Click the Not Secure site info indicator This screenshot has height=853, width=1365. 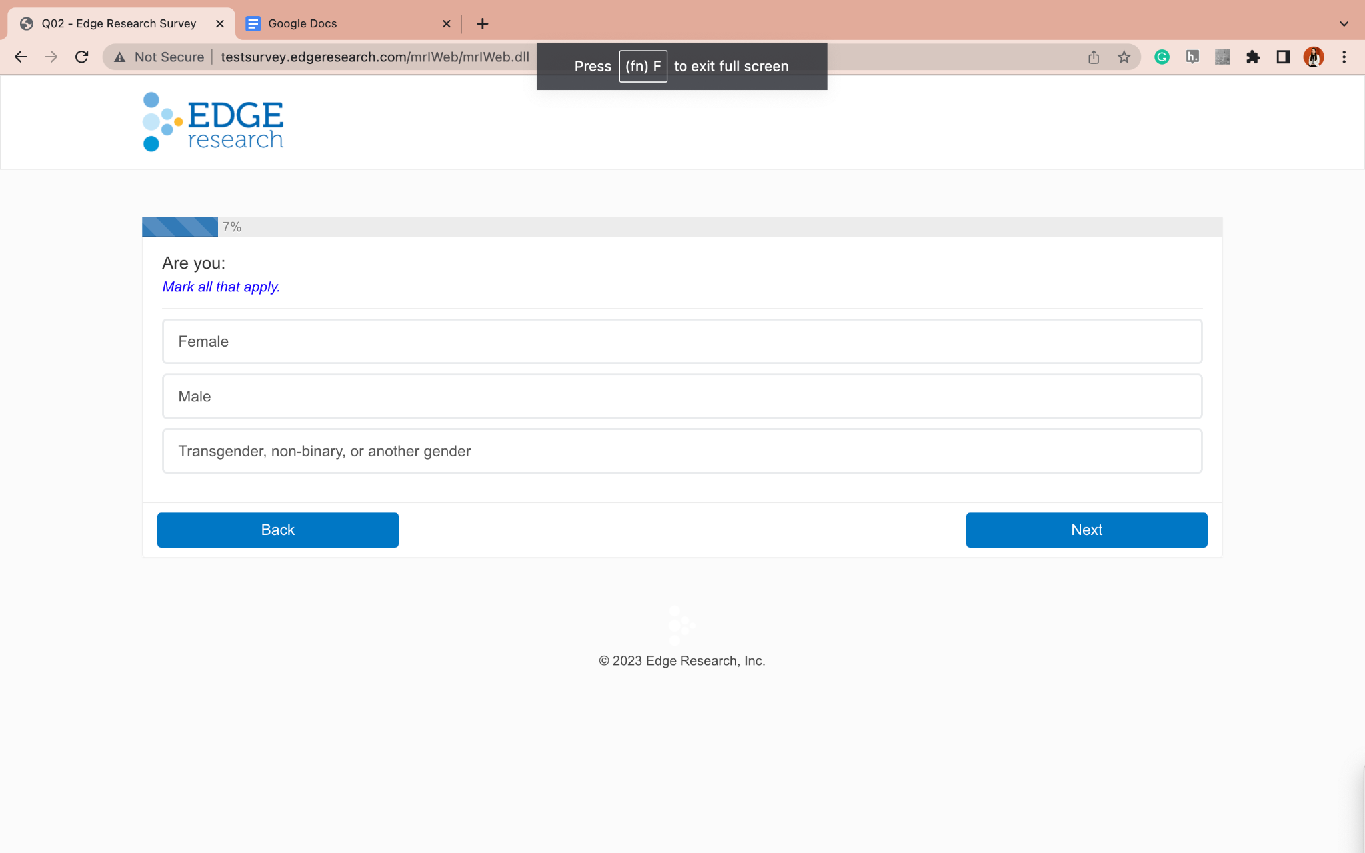(x=159, y=57)
